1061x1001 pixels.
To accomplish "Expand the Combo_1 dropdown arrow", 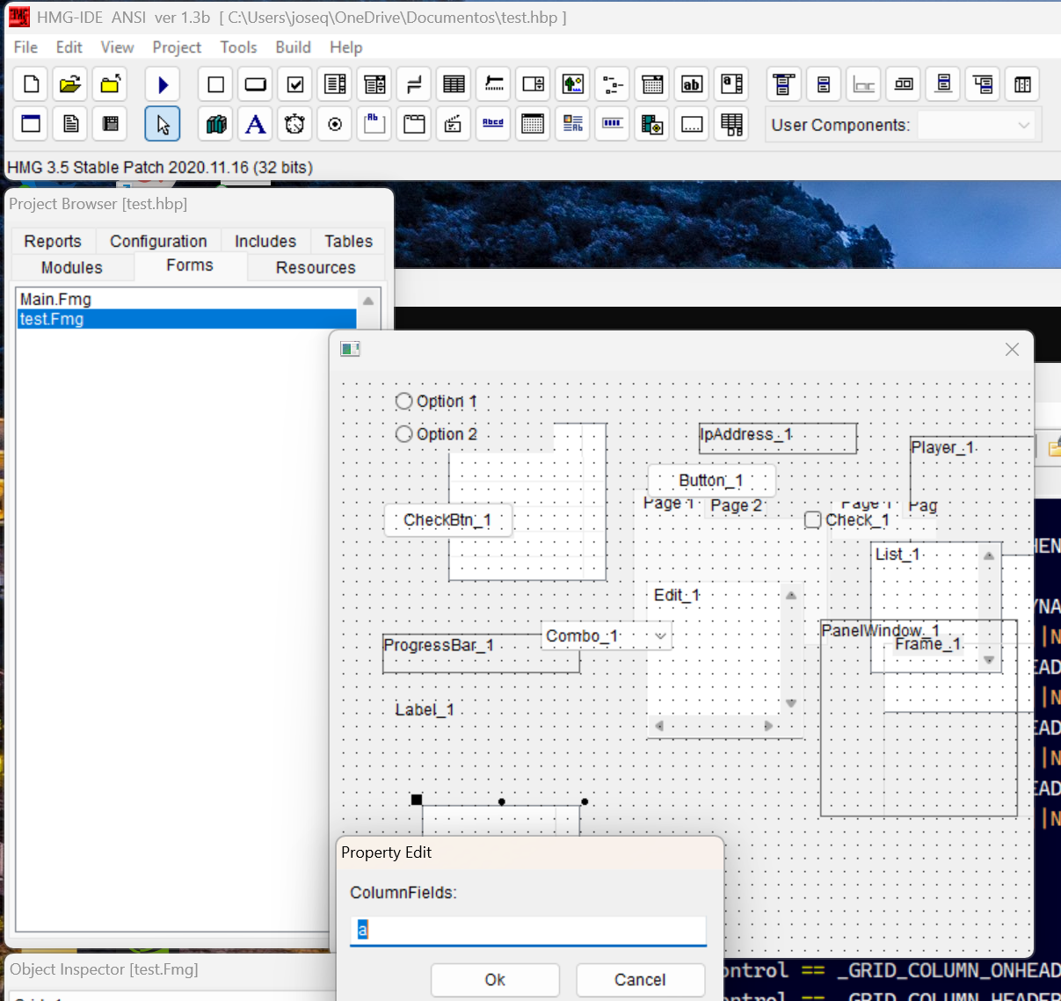I will coord(660,635).
